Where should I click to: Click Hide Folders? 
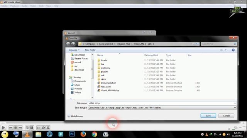[75, 116]
